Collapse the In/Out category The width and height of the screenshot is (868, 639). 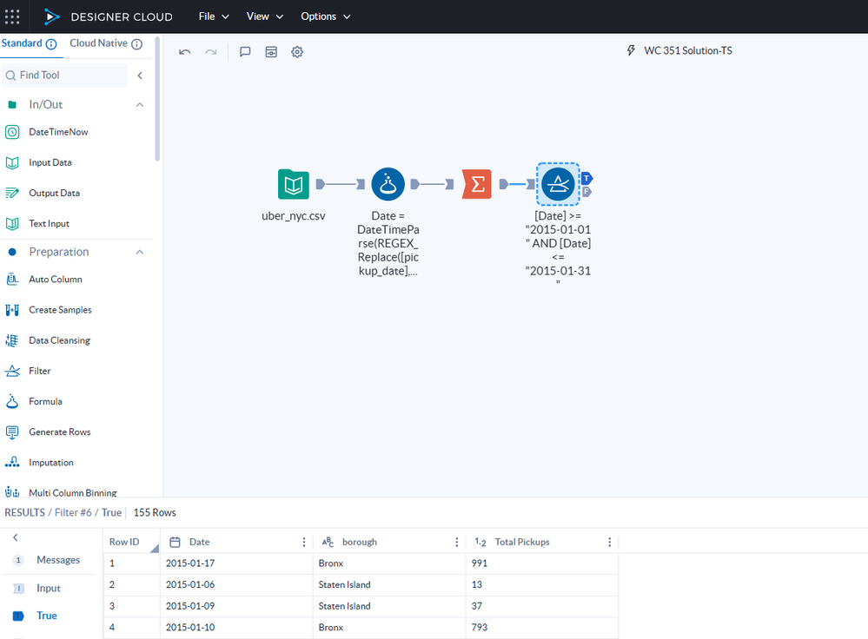click(x=140, y=104)
